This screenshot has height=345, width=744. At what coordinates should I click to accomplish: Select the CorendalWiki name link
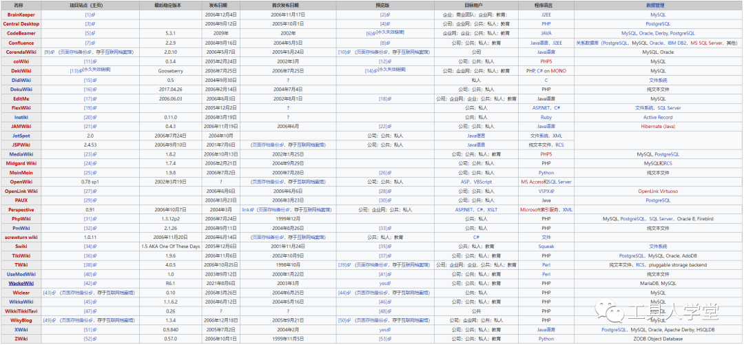(x=21, y=52)
